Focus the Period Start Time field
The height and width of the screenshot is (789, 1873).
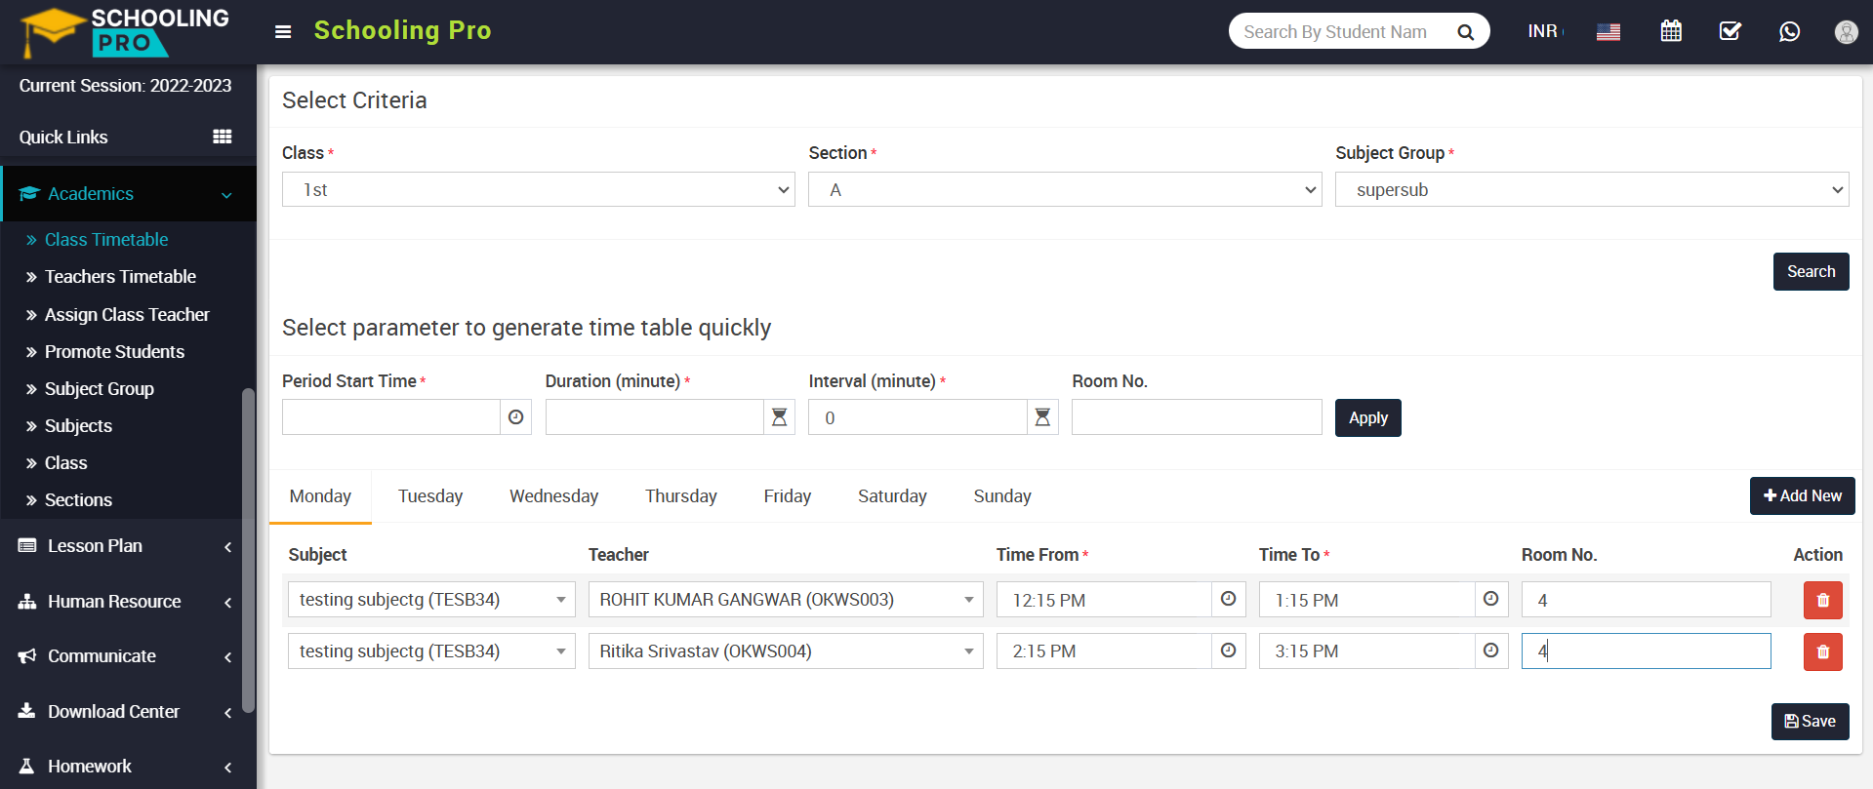pos(391,417)
